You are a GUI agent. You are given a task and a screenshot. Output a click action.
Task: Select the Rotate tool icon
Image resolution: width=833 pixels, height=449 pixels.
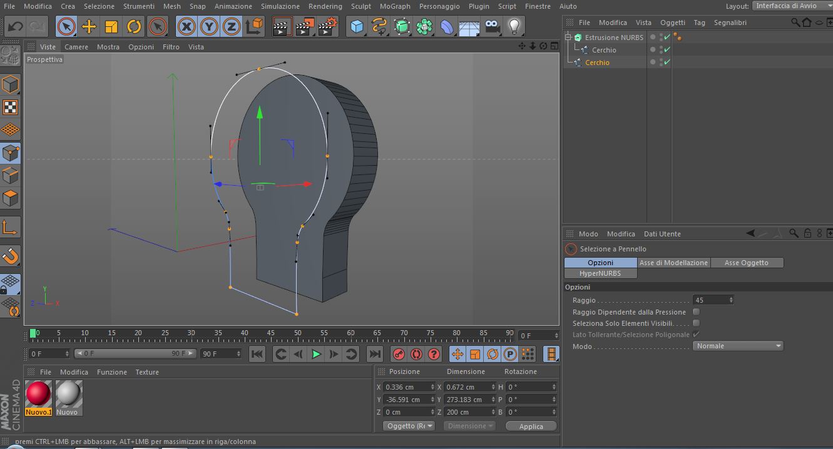[134, 26]
